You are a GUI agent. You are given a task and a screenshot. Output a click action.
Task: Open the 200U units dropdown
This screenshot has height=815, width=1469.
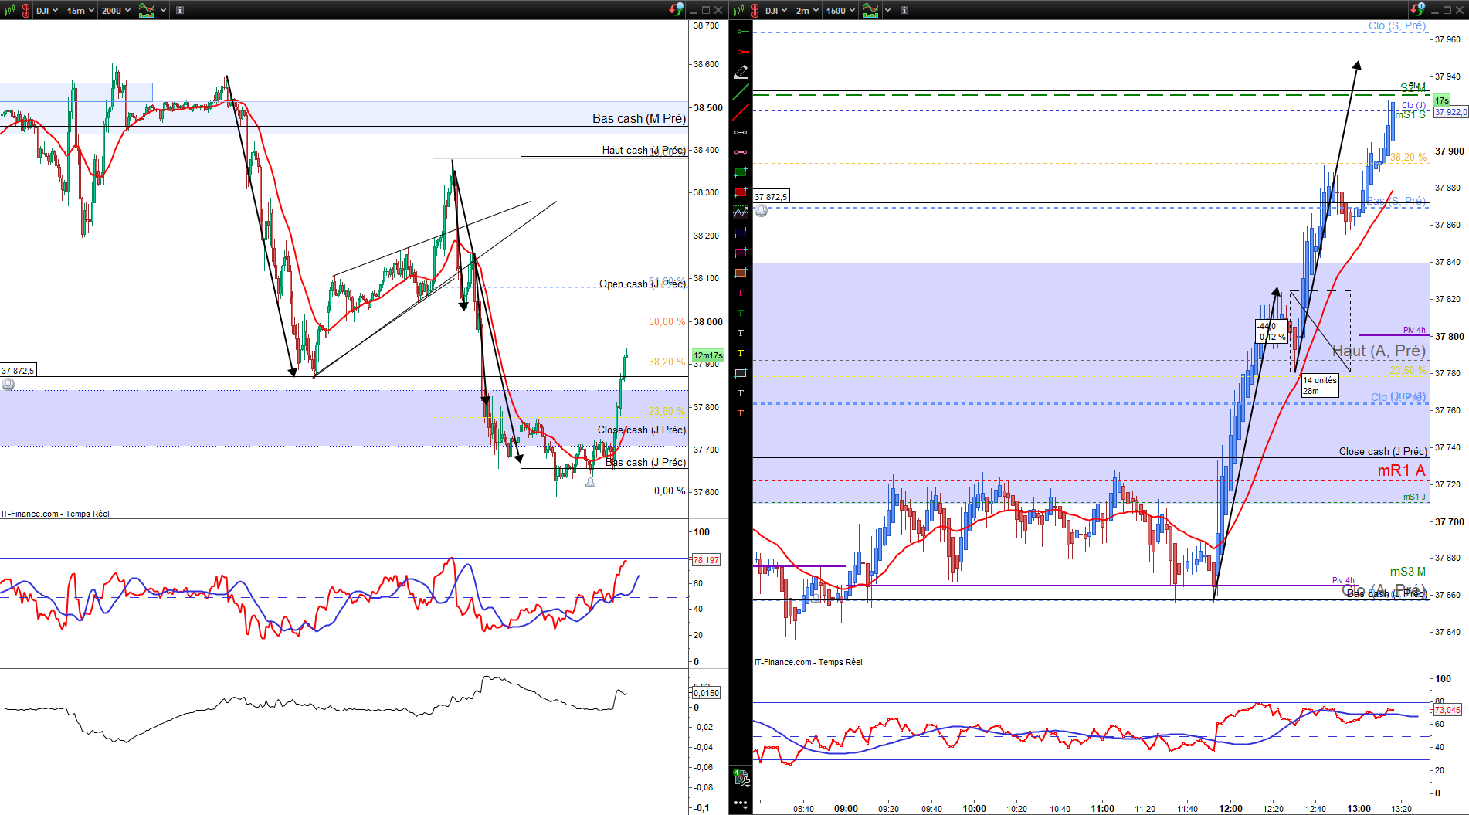(x=116, y=10)
